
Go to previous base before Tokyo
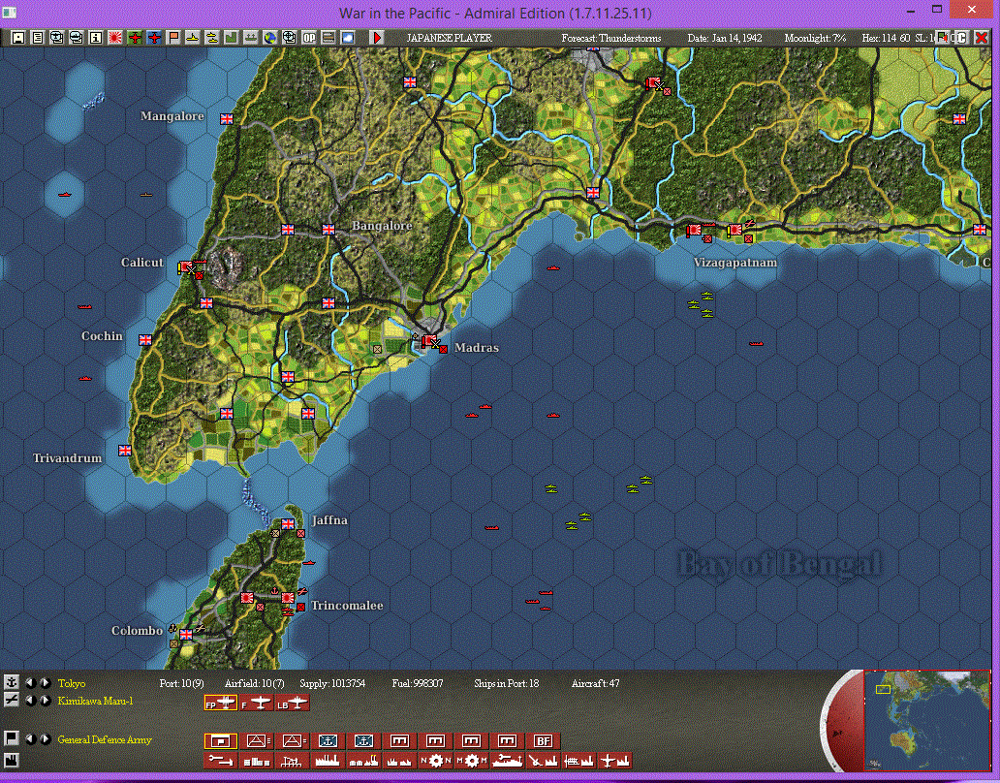29,683
